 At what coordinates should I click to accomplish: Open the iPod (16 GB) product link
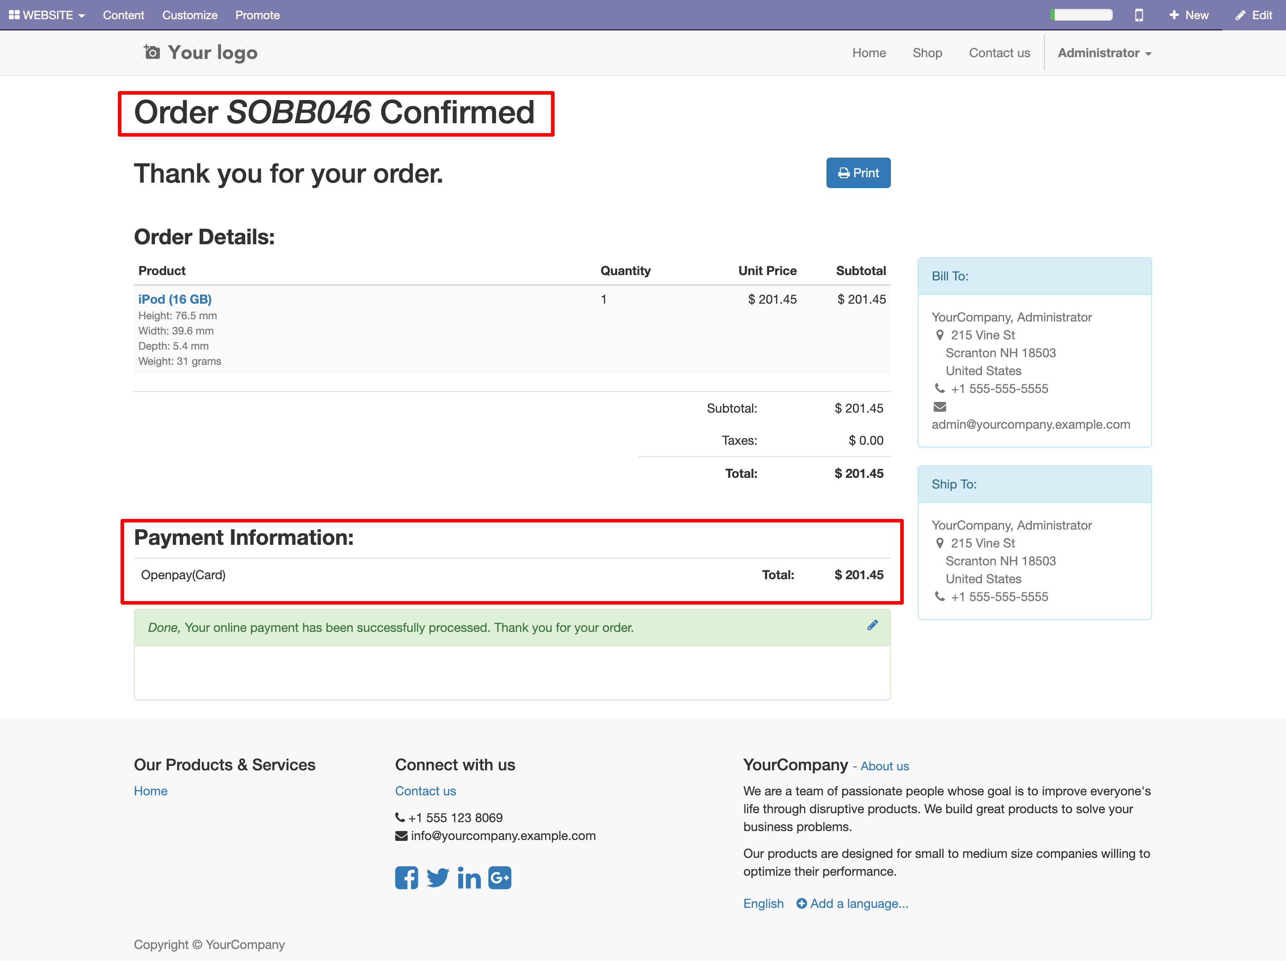pos(175,299)
